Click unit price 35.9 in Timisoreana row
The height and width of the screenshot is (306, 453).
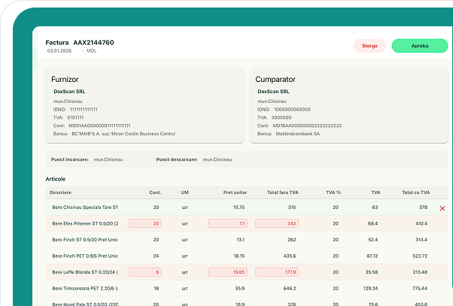(x=240, y=288)
